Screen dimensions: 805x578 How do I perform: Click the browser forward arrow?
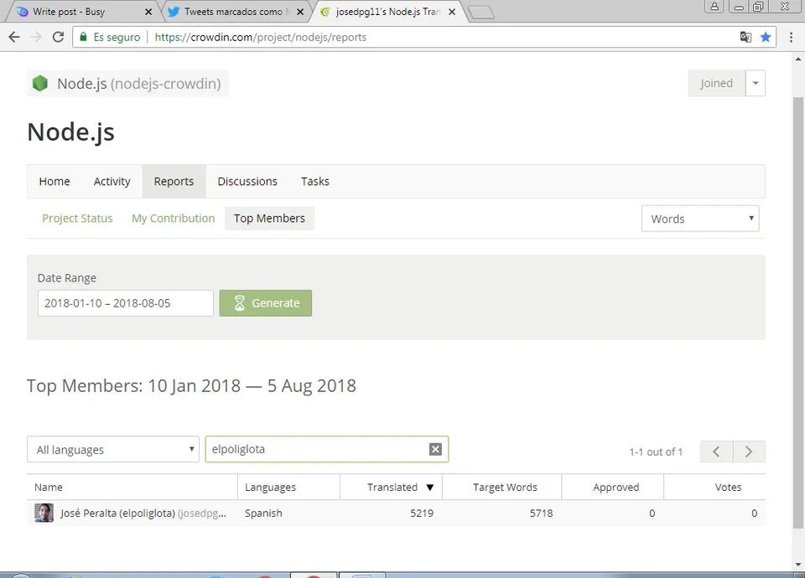coord(36,37)
